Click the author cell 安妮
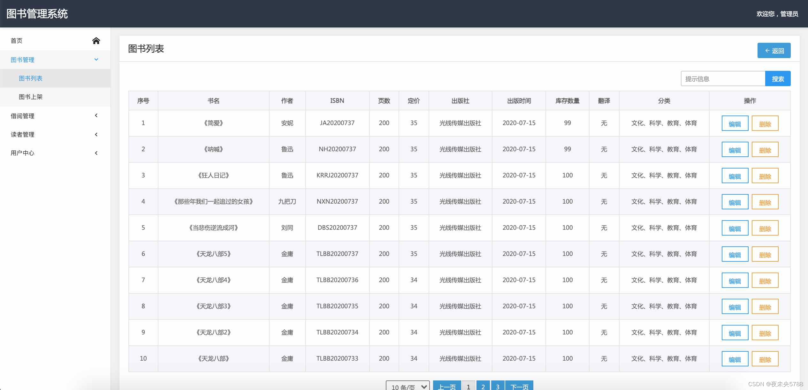 click(287, 123)
